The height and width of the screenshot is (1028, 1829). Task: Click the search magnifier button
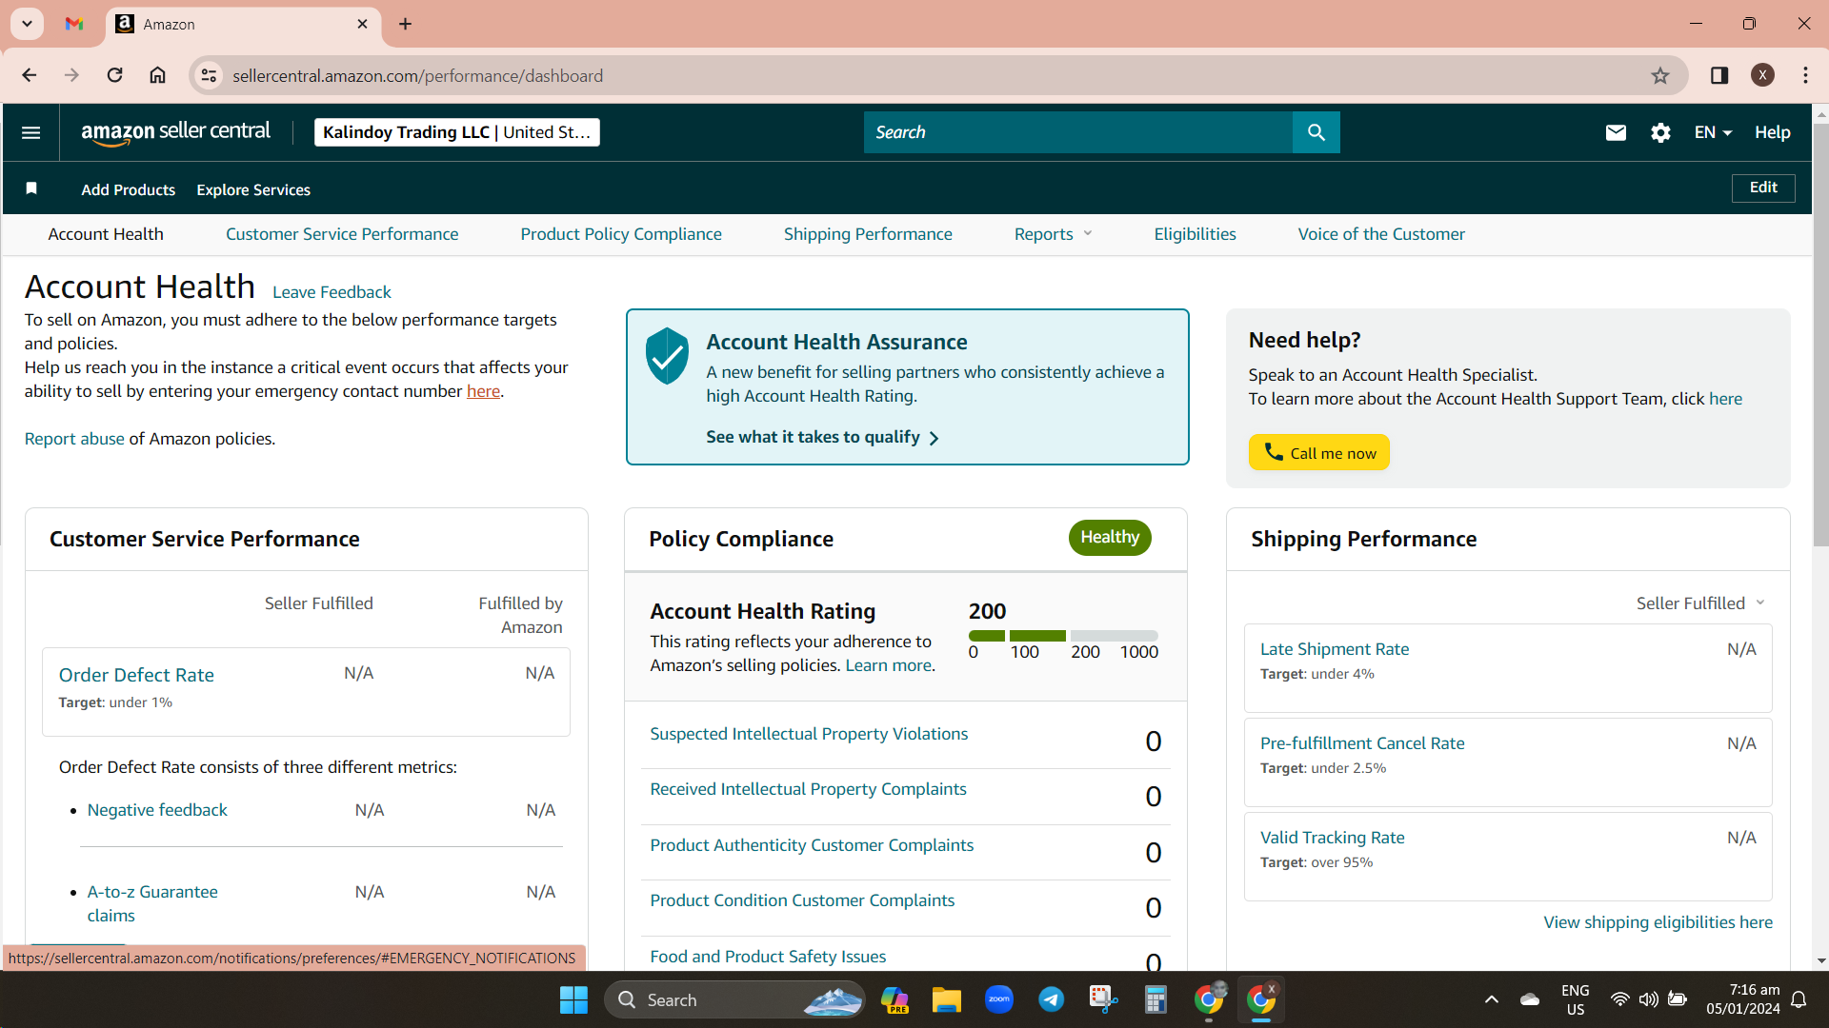click(1316, 132)
